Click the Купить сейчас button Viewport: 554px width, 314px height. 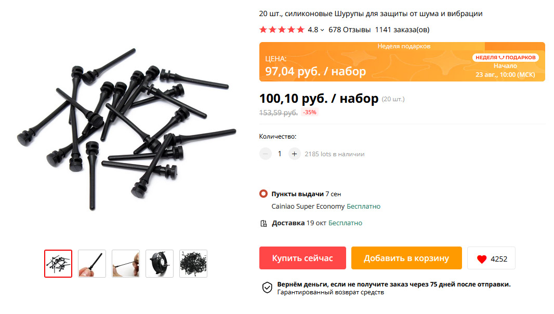click(302, 258)
